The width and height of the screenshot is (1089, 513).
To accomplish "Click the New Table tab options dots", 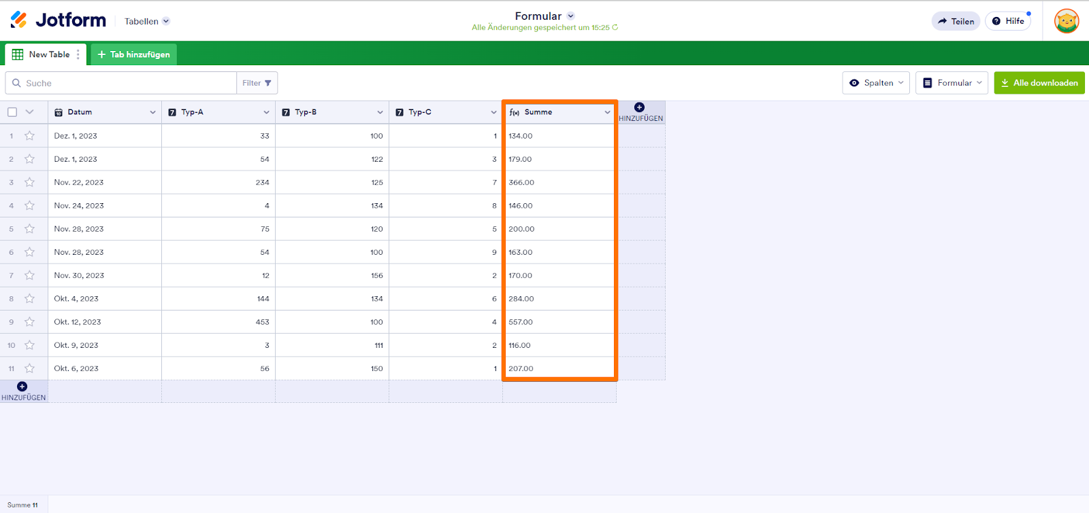I will click(x=78, y=54).
